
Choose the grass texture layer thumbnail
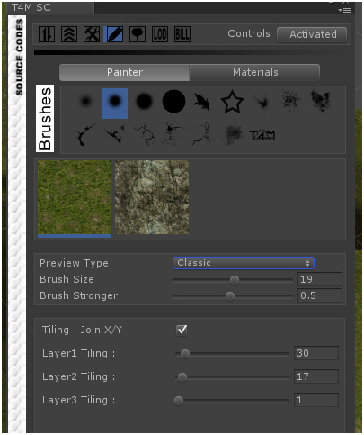pos(75,197)
